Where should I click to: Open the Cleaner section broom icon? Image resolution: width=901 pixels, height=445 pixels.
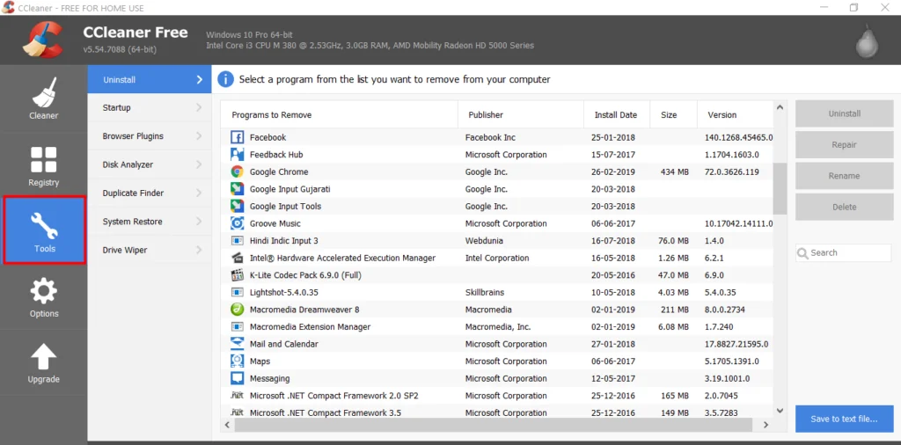44,92
